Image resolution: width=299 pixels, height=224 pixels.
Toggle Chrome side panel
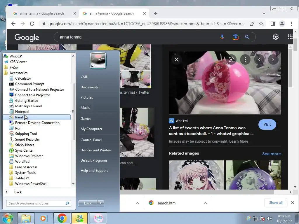point(273,24)
